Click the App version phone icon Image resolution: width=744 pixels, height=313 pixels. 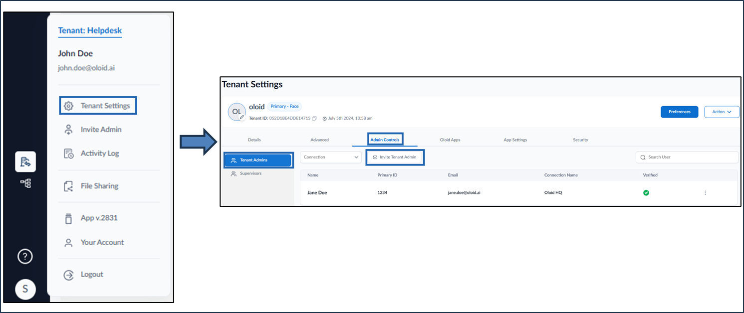pos(69,218)
